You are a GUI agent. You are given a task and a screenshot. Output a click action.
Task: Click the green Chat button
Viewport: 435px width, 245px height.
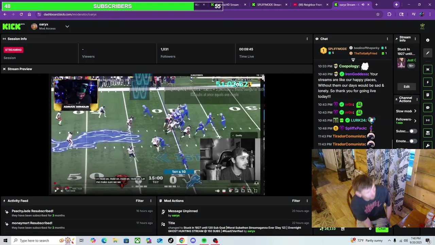pyautogui.click(x=382, y=229)
